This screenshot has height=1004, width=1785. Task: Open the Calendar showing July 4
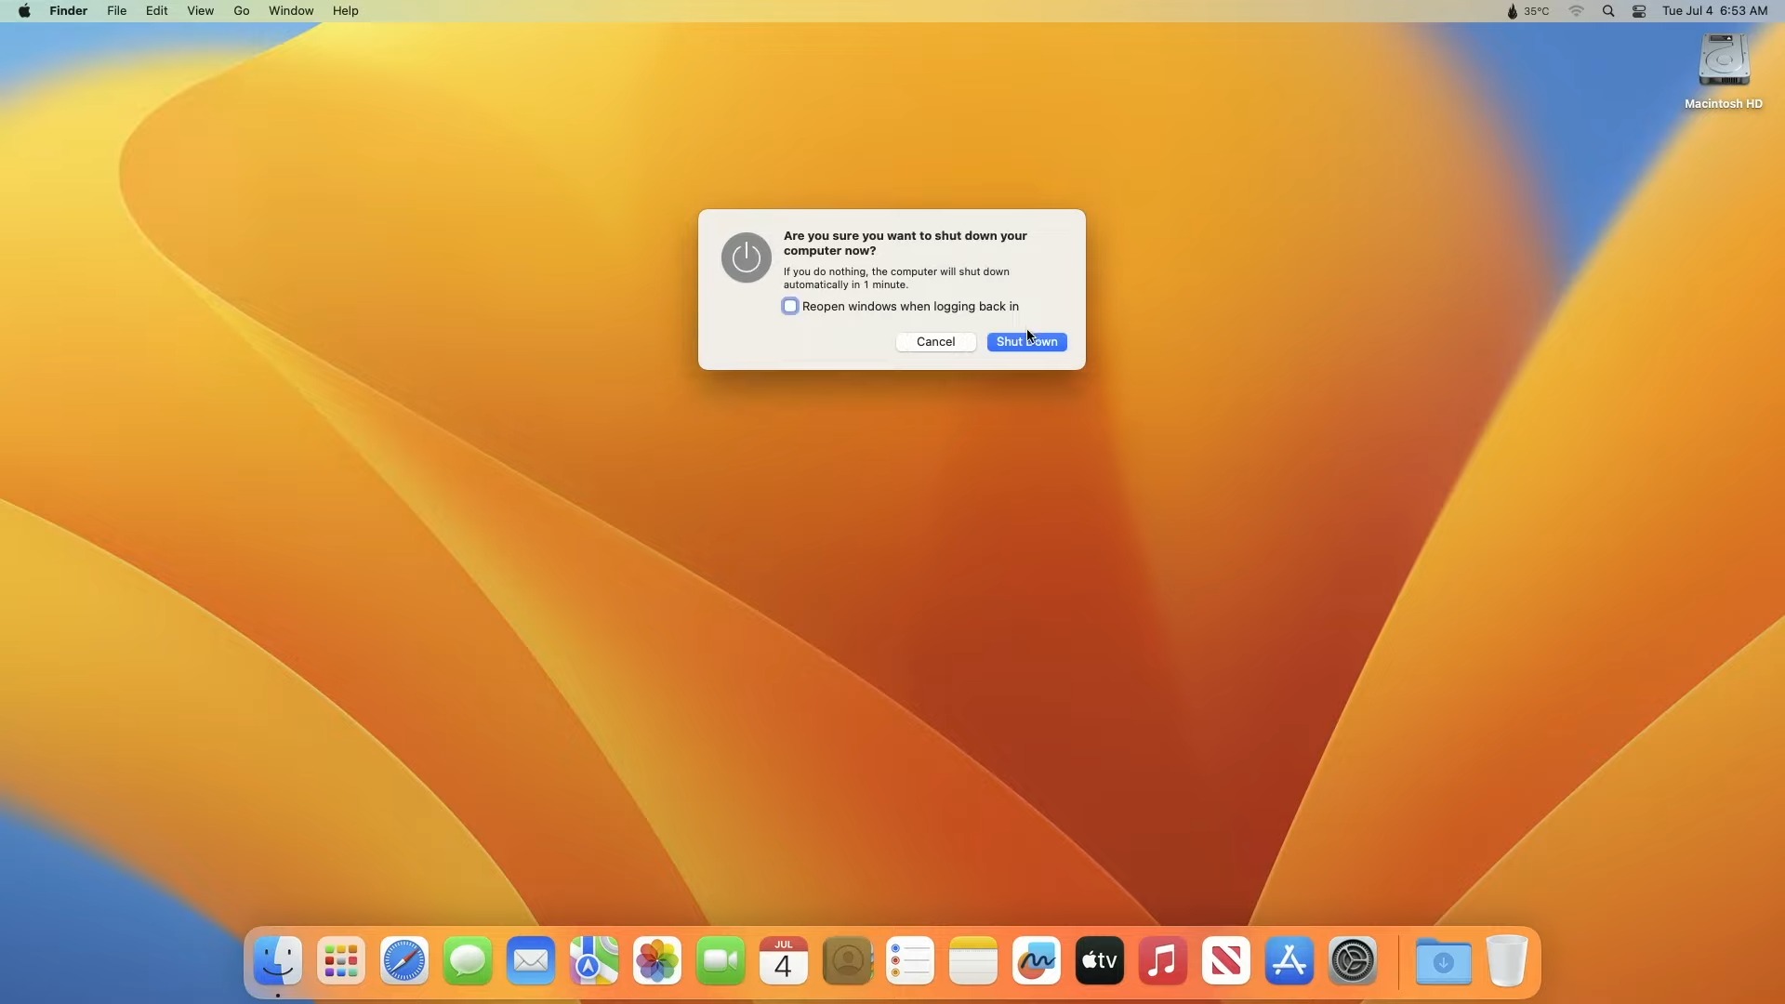point(784,960)
